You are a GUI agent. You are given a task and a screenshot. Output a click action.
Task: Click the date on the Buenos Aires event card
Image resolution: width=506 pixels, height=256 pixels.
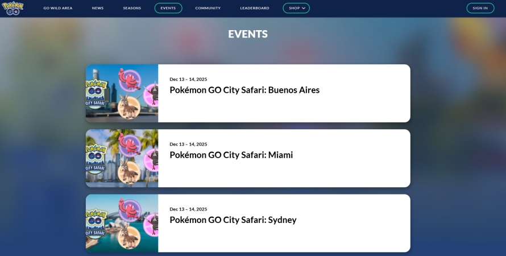pyautogui.click(x=188, y=79)
